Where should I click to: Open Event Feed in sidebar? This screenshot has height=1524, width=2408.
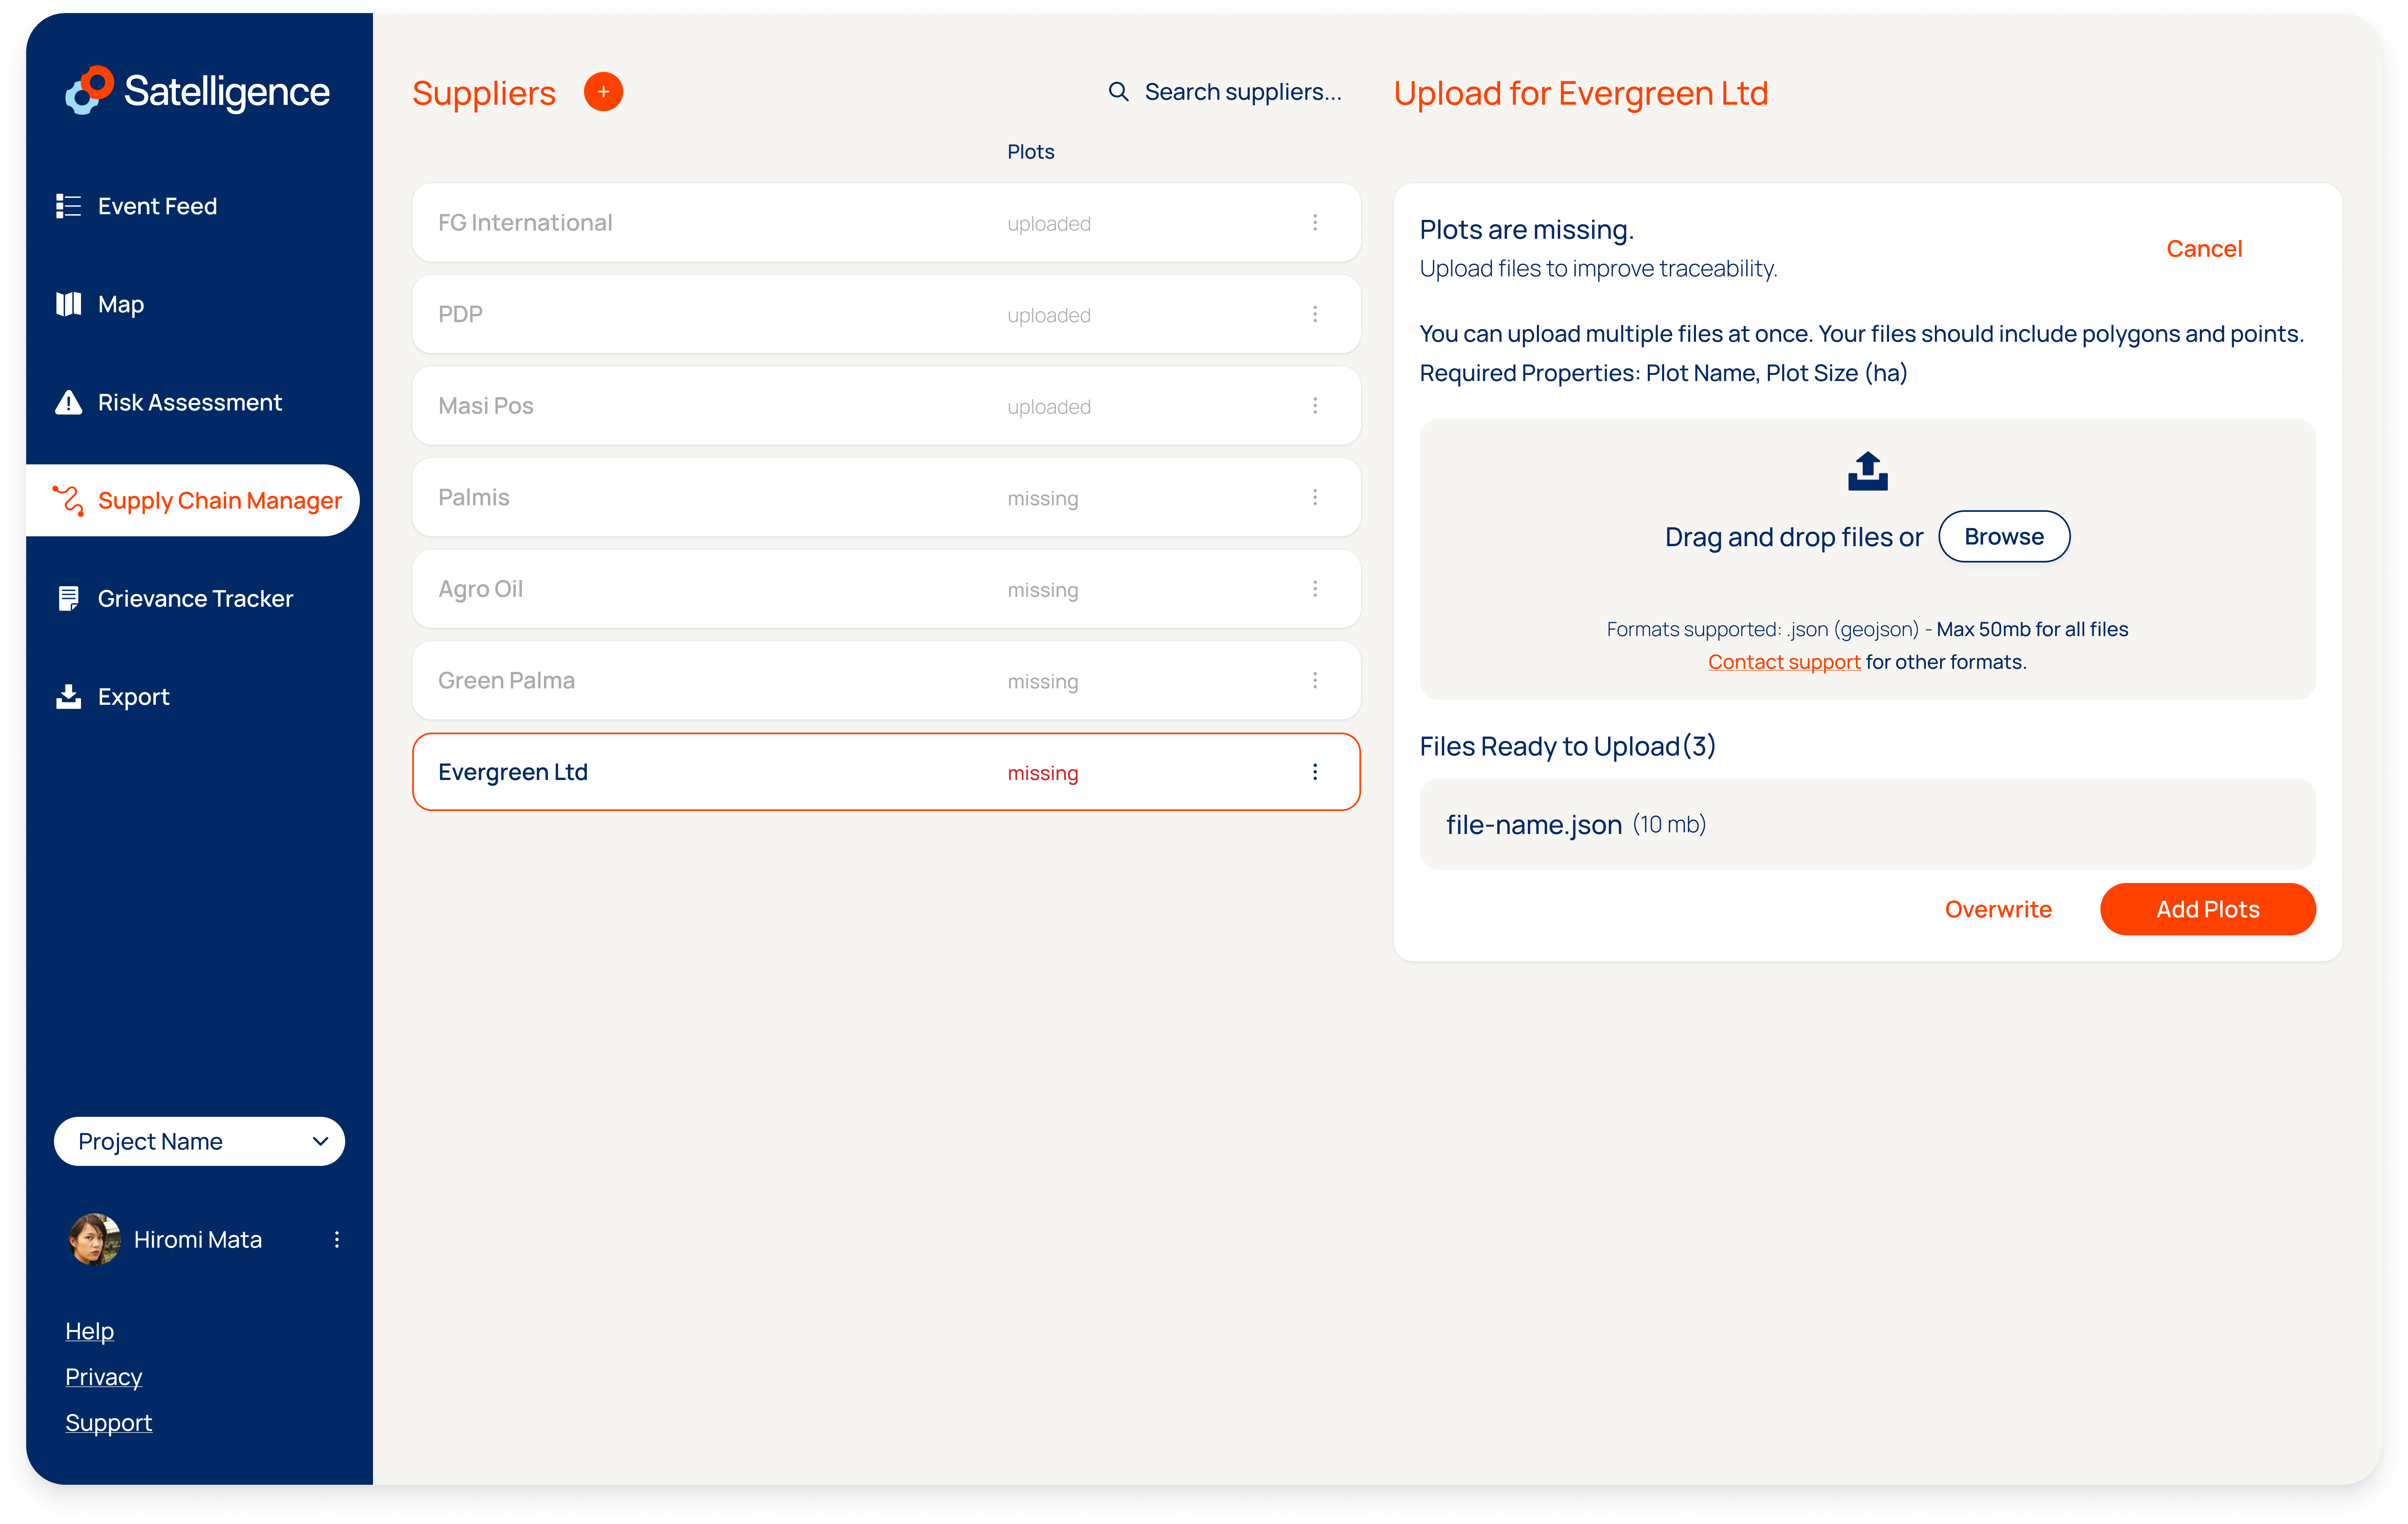pos(157,206)
